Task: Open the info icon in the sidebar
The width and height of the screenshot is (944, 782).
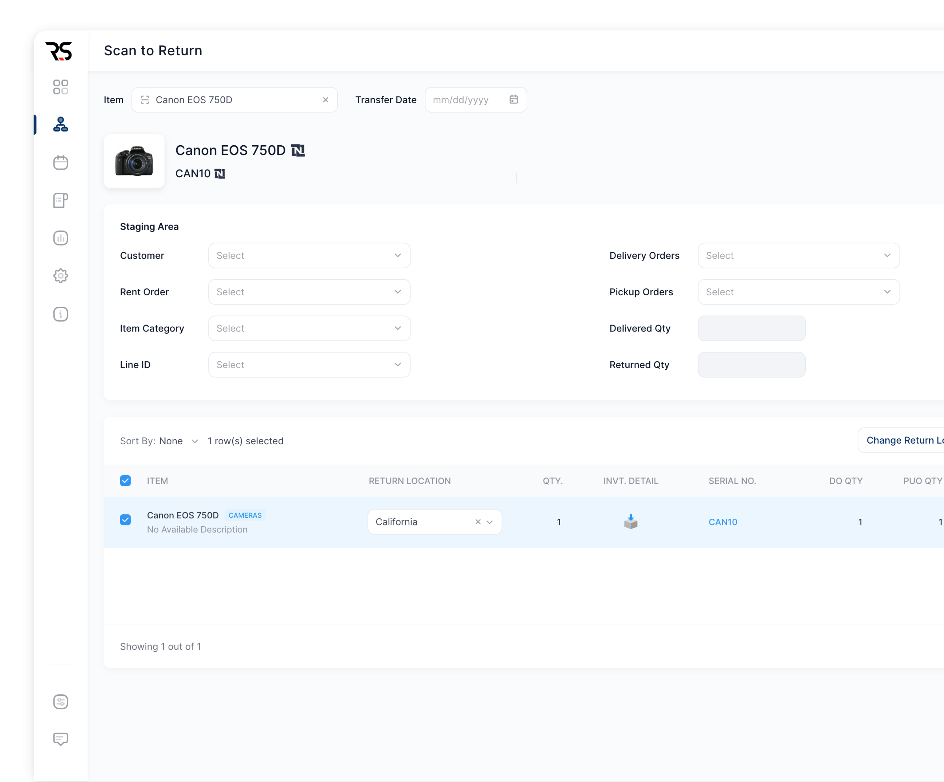Action: point(61,314)
